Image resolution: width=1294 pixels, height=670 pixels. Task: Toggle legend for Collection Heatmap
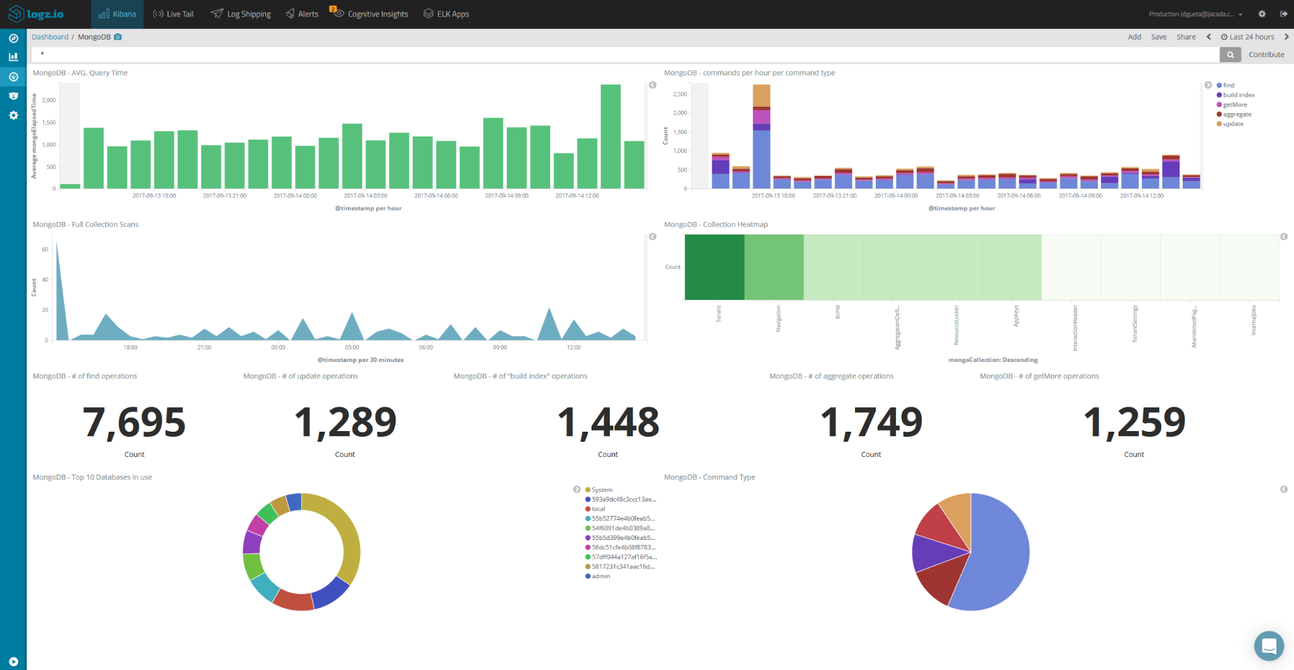[1284, 236]
